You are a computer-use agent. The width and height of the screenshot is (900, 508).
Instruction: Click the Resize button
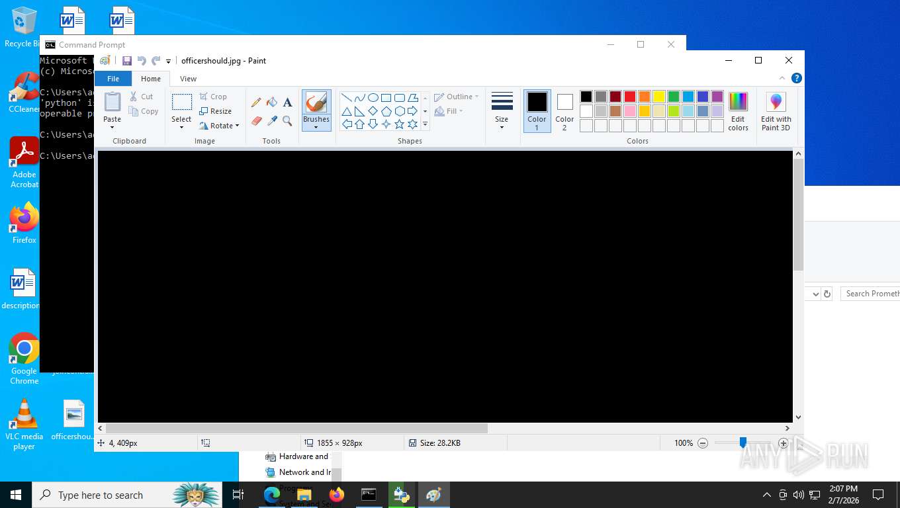(216, 111)
